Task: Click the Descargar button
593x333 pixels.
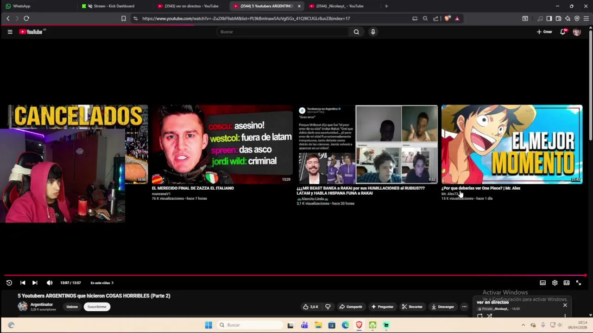Action: pyautogui.click(x=442, y=307)
